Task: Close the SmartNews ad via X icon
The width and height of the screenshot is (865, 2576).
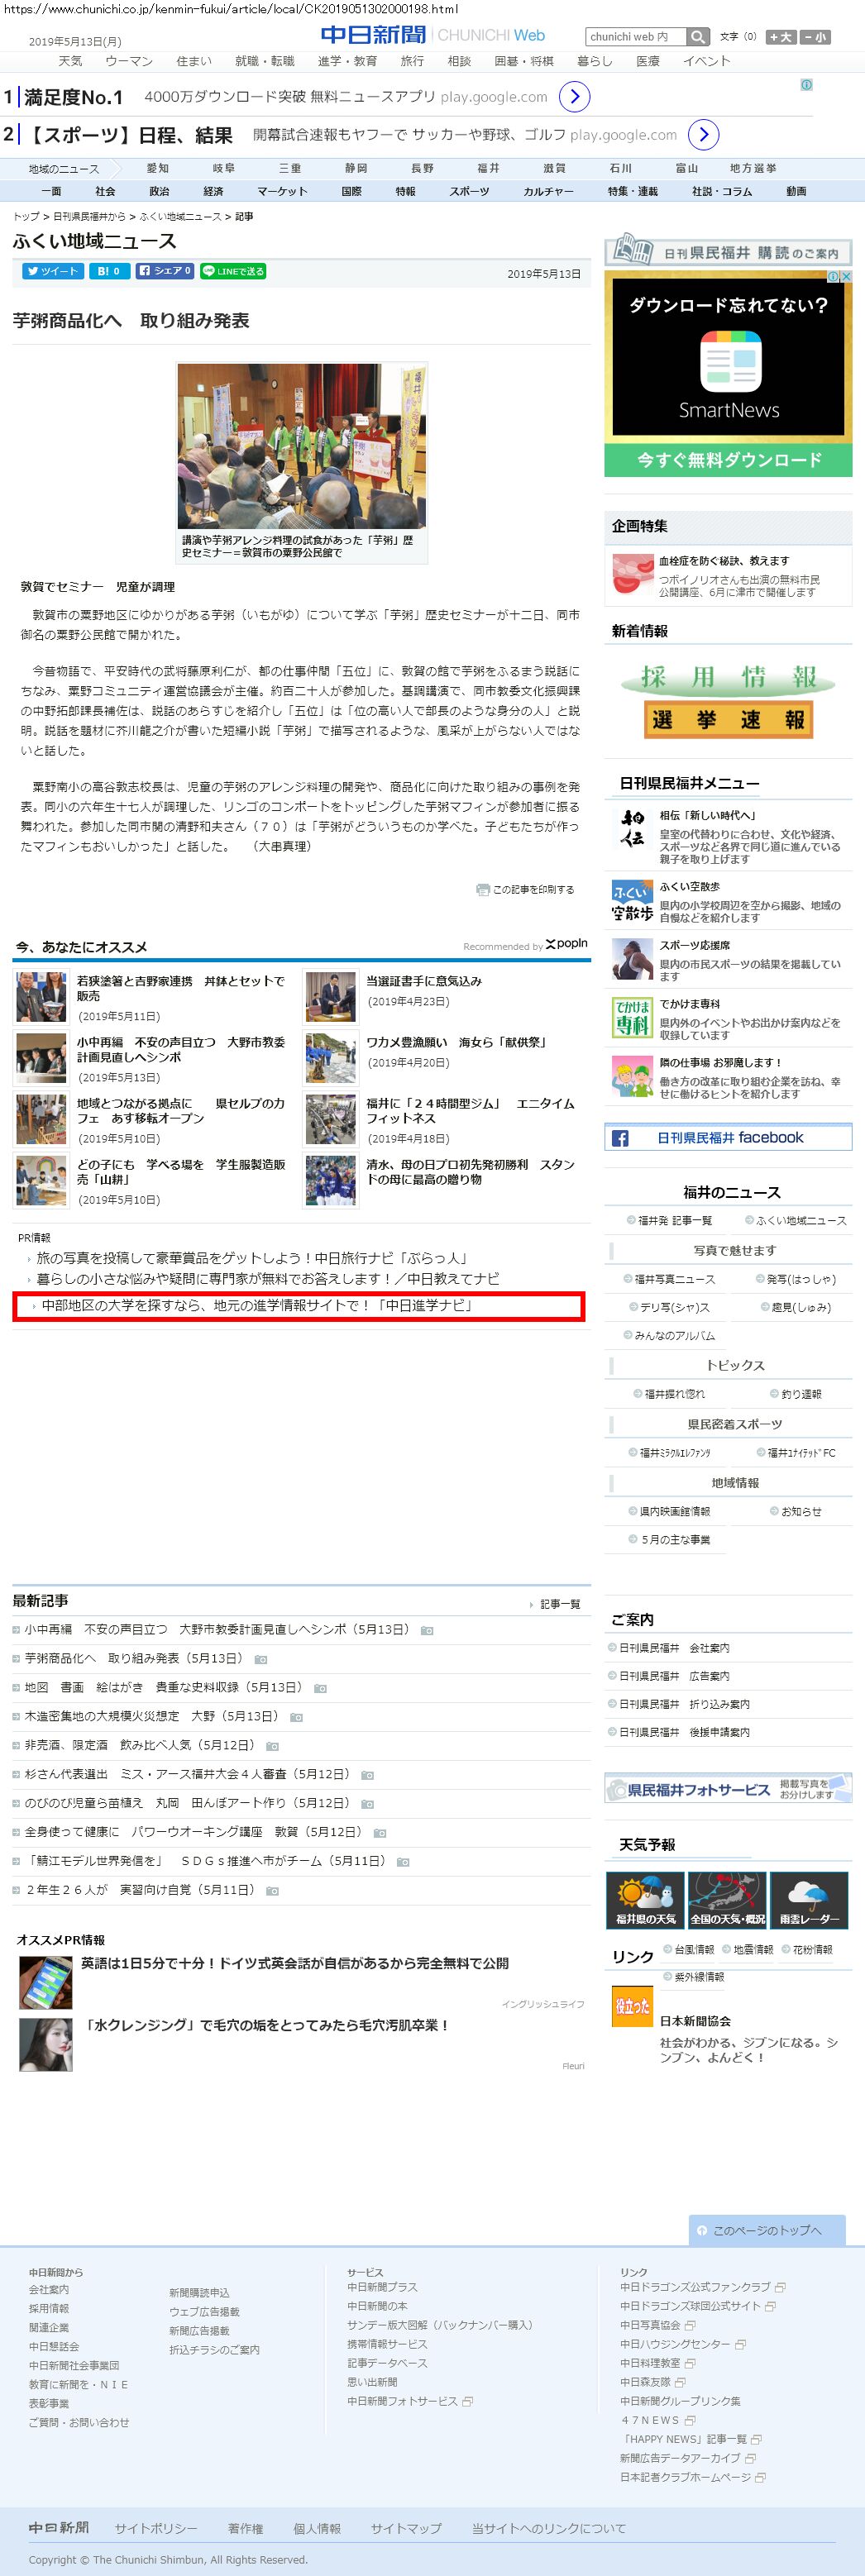Action: [x=845, y=276]
